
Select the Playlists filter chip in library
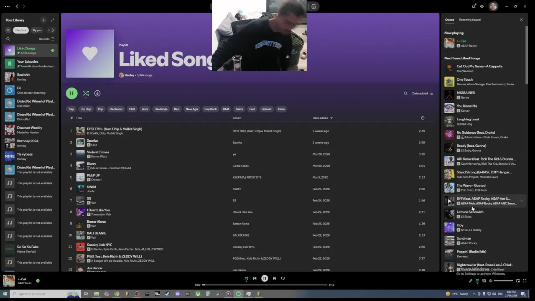click(21, 30)
